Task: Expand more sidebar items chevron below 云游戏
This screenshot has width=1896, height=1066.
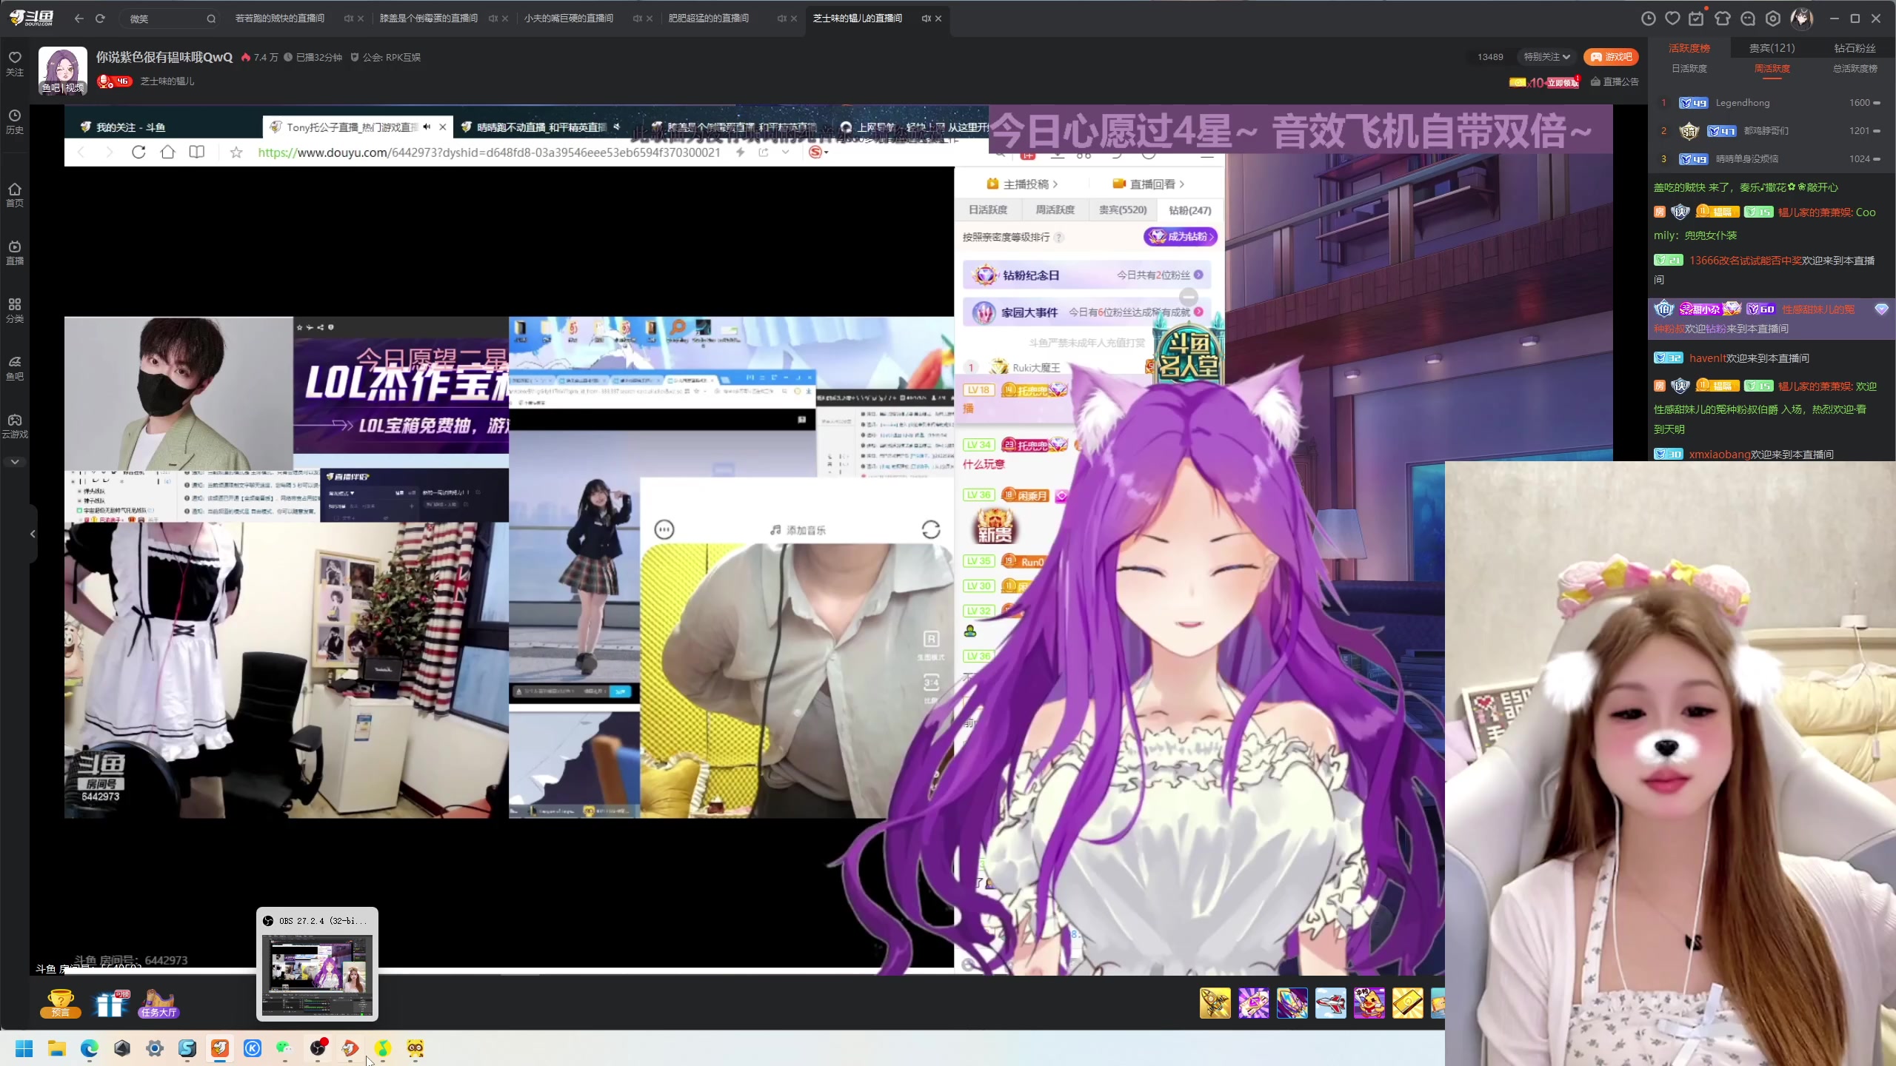Action: (15, 462)
